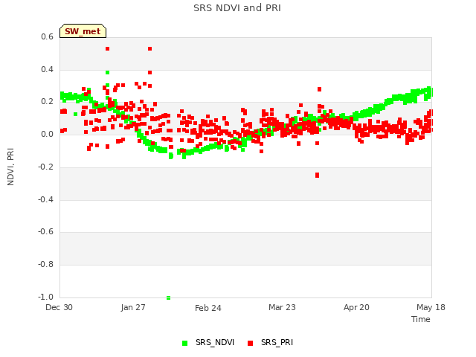Toggle the SRS_PRI legend entry
The height and width of the screenshot is (357, 476).
point(270,343)
